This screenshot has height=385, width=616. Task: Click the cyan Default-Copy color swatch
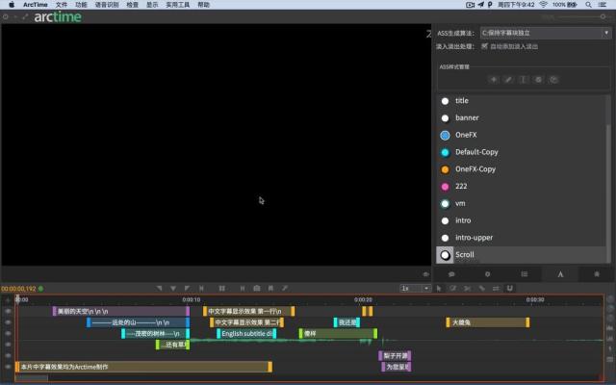pyautogui.click(x=445, y=152)
